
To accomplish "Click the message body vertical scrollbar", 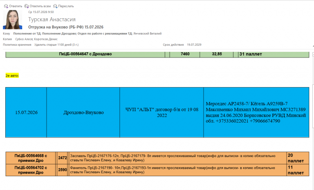I will click(313, 106).
